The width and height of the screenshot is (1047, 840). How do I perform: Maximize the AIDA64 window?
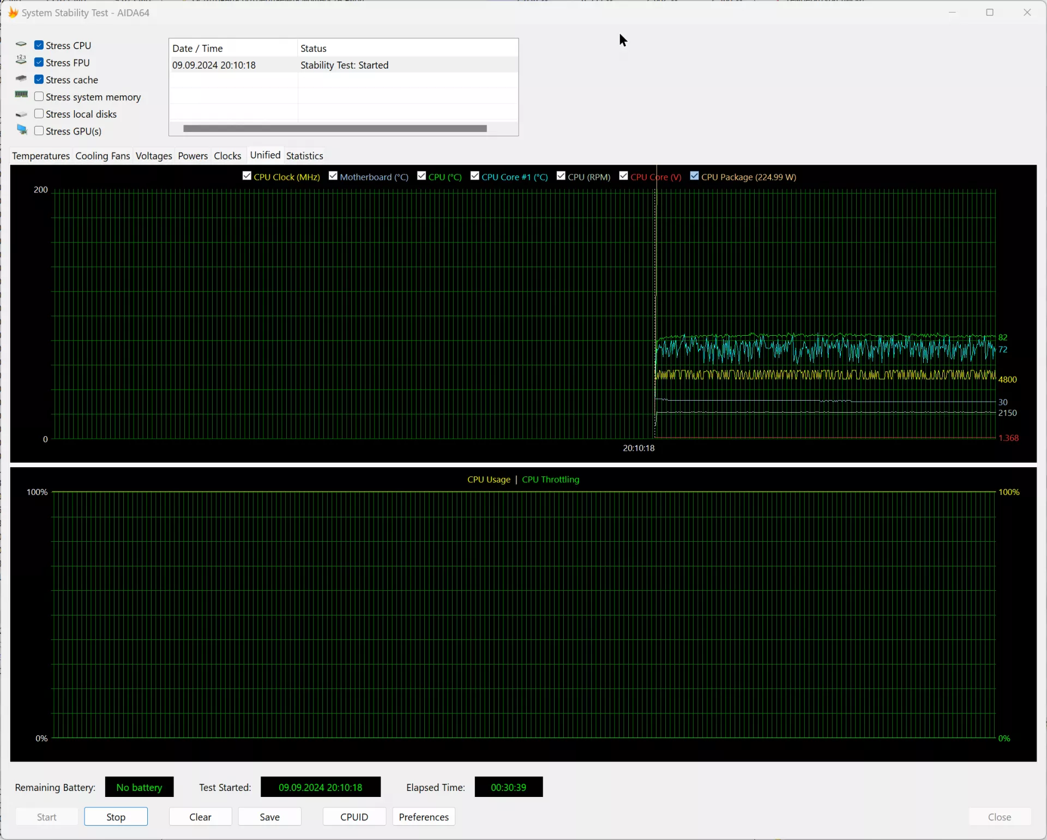[x=990, y=12]
